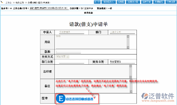Click the 打印 print button
177x105 pixels.
coord(97,2)
